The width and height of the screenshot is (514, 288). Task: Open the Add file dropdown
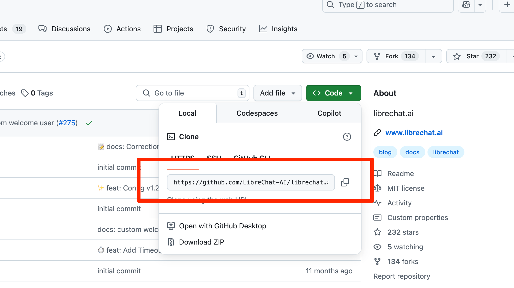point(277,93)
